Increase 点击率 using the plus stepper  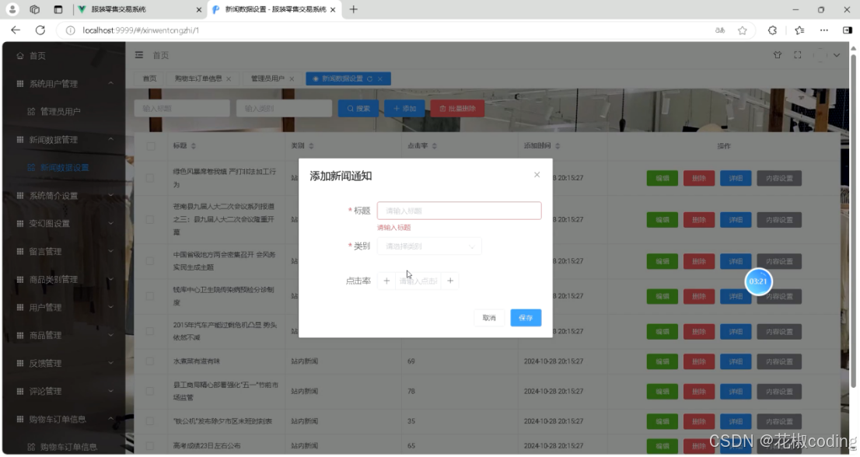pyautogui.click(x=451, y=281)
